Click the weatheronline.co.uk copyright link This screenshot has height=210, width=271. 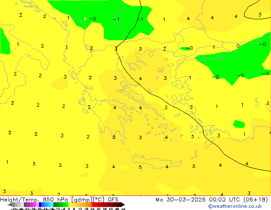(x=238, y=206)
